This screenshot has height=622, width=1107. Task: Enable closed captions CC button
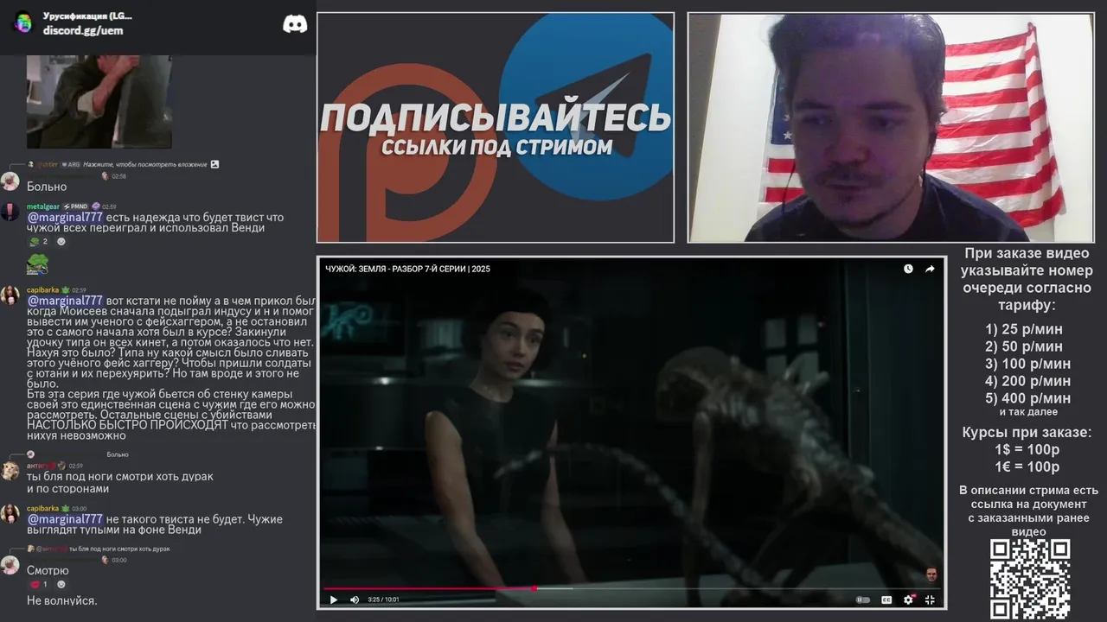coord(886,600)
